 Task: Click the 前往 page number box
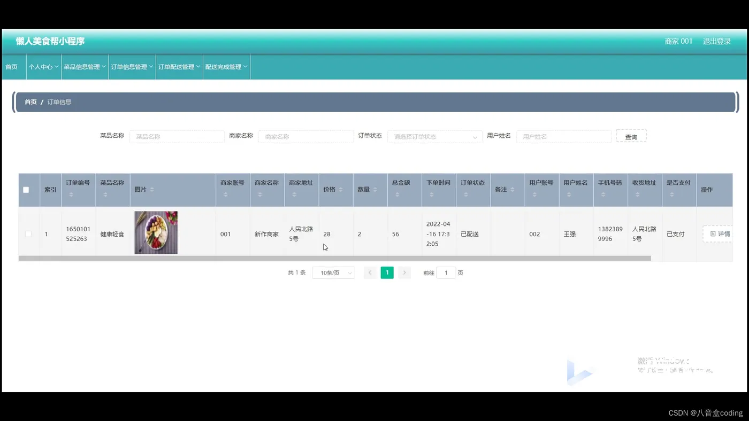446,273
